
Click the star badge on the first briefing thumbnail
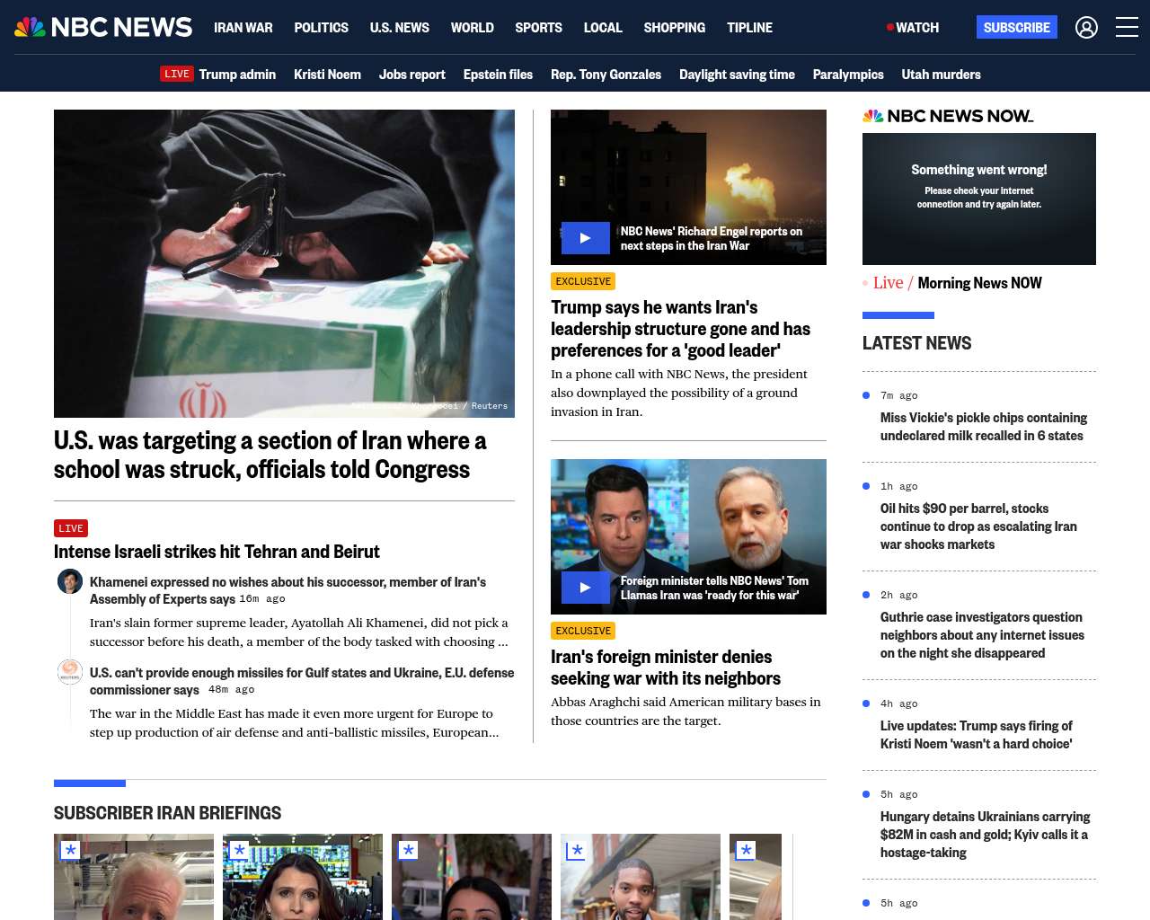click(71, 850)
